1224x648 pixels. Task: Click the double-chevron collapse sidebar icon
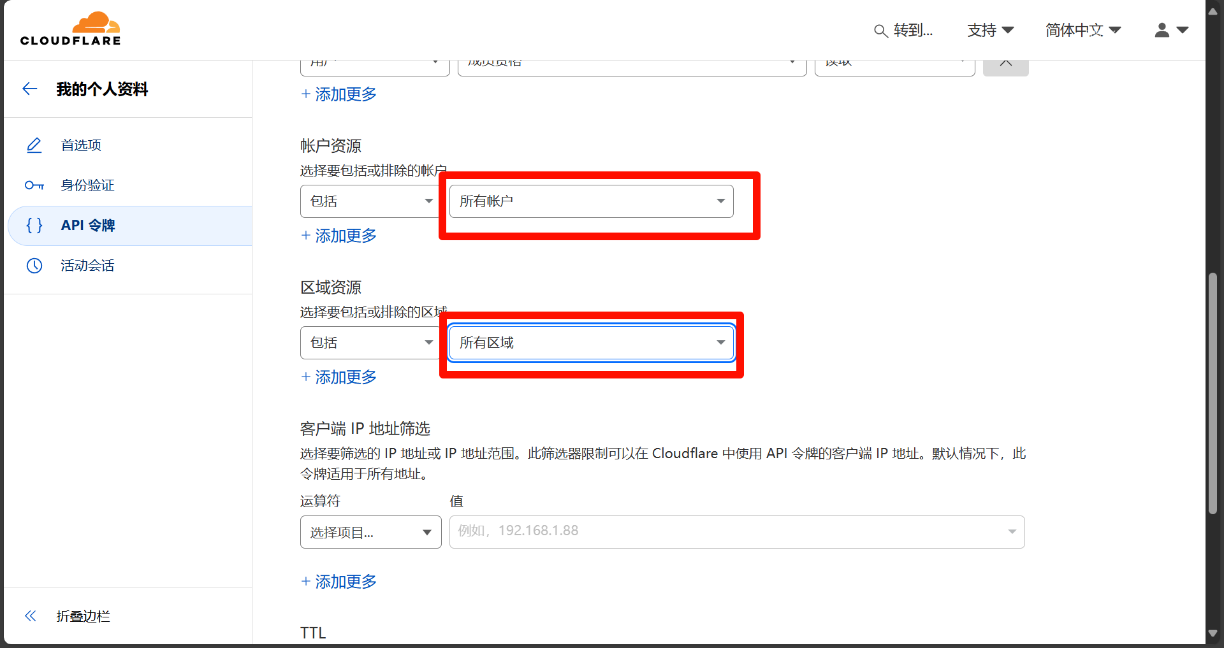pyautogui.click(x=30, y=616)
